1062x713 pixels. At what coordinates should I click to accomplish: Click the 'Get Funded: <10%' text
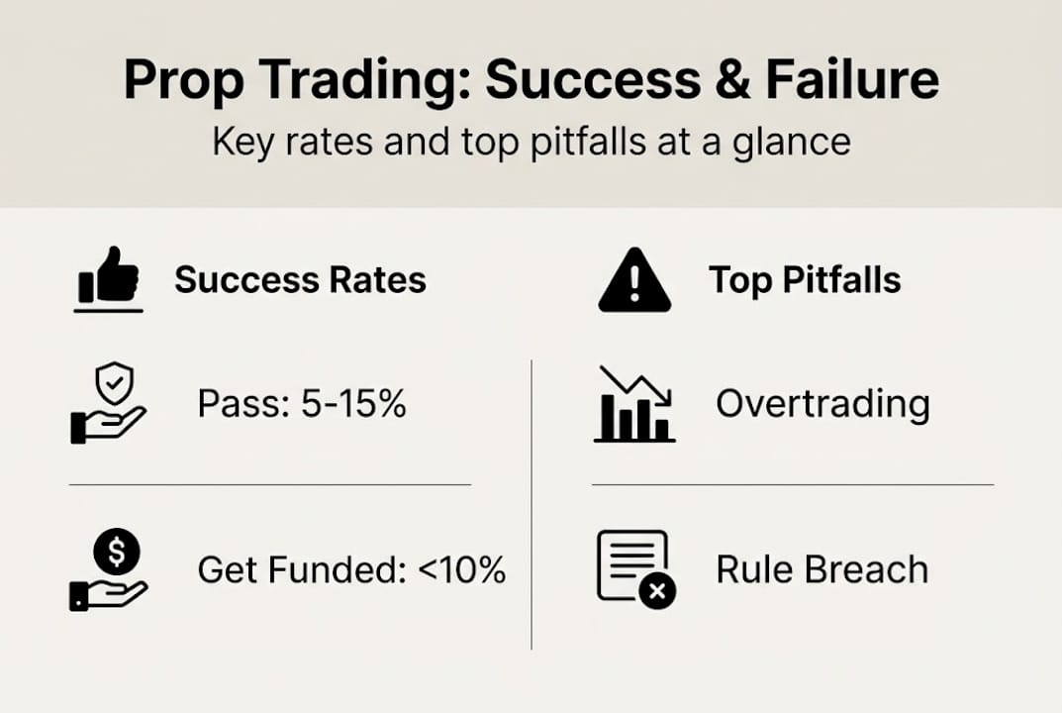[351, 569]
